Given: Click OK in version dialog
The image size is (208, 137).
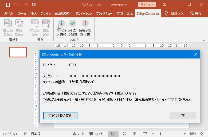Looking at the screenshot, I should [183, 115].
